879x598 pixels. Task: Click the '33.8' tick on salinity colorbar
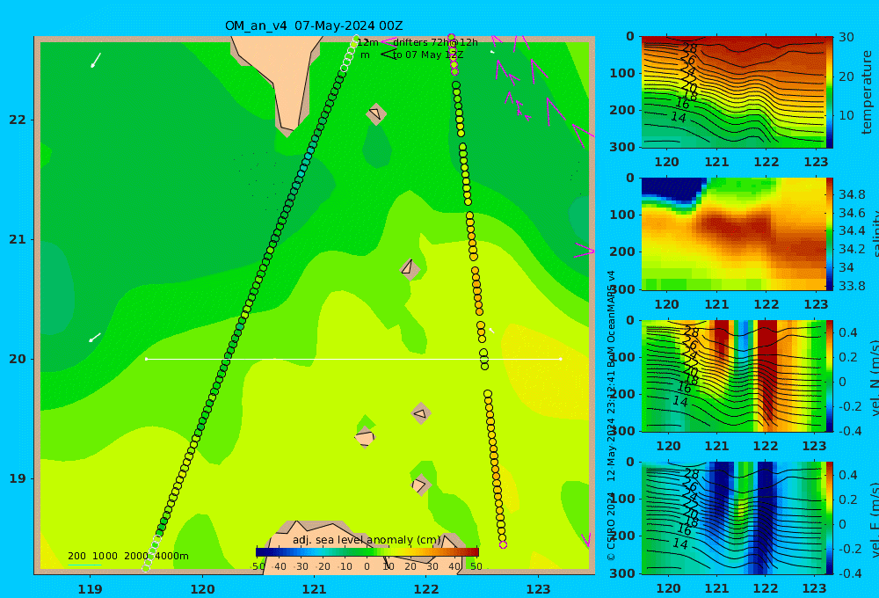coord(852,286)
